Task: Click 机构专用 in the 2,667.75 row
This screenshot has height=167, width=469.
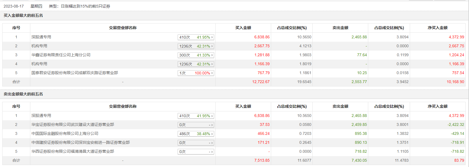Action: 39,46
